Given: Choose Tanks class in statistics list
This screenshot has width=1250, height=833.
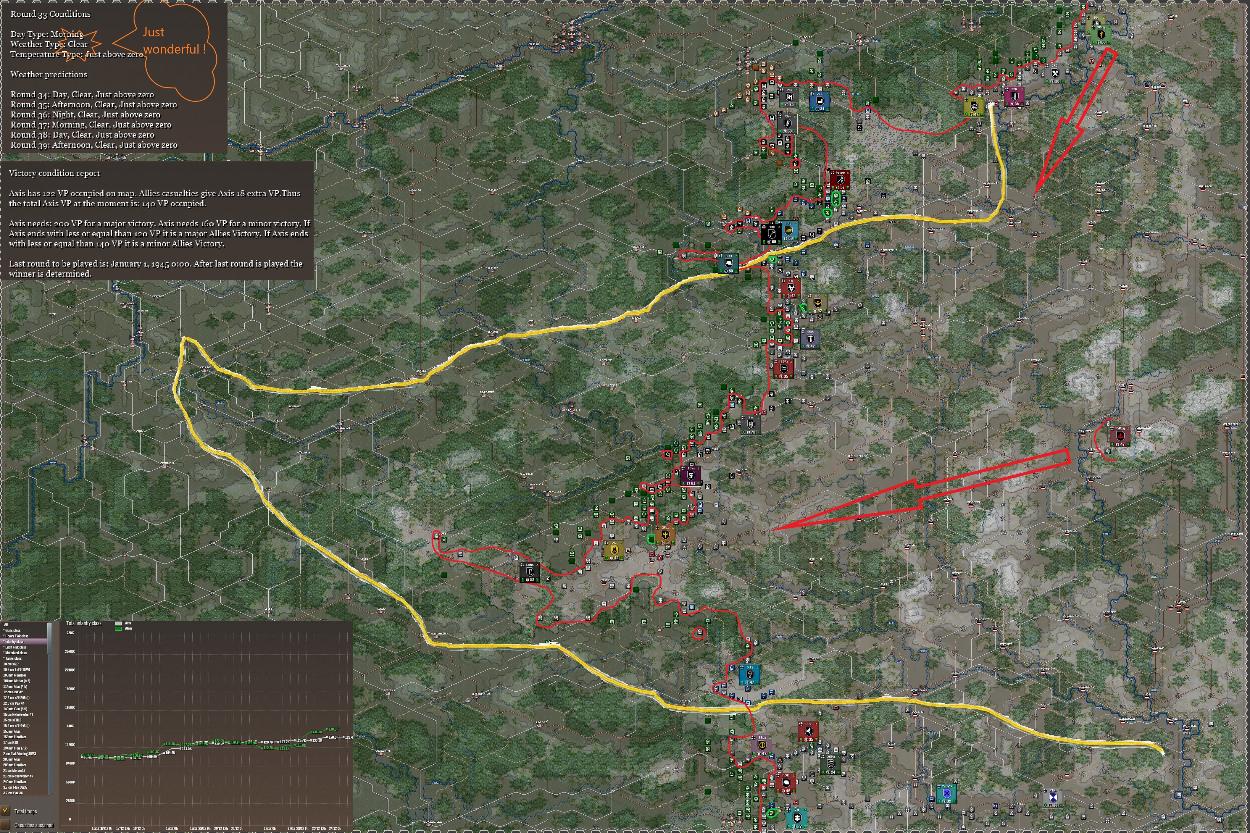Looking at the screenshot, I should [24, 658].
